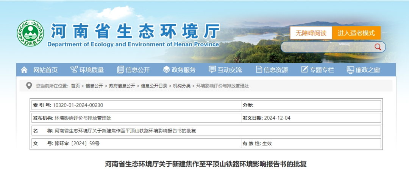Click the 名称 row document title text
409x184 pixels.
point(125,131)
